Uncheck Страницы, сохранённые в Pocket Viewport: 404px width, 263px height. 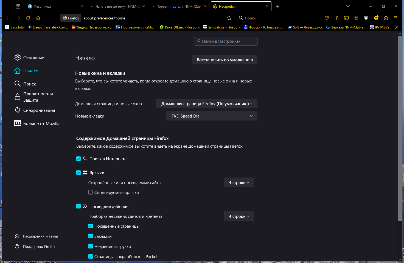[x=91, y=256]
